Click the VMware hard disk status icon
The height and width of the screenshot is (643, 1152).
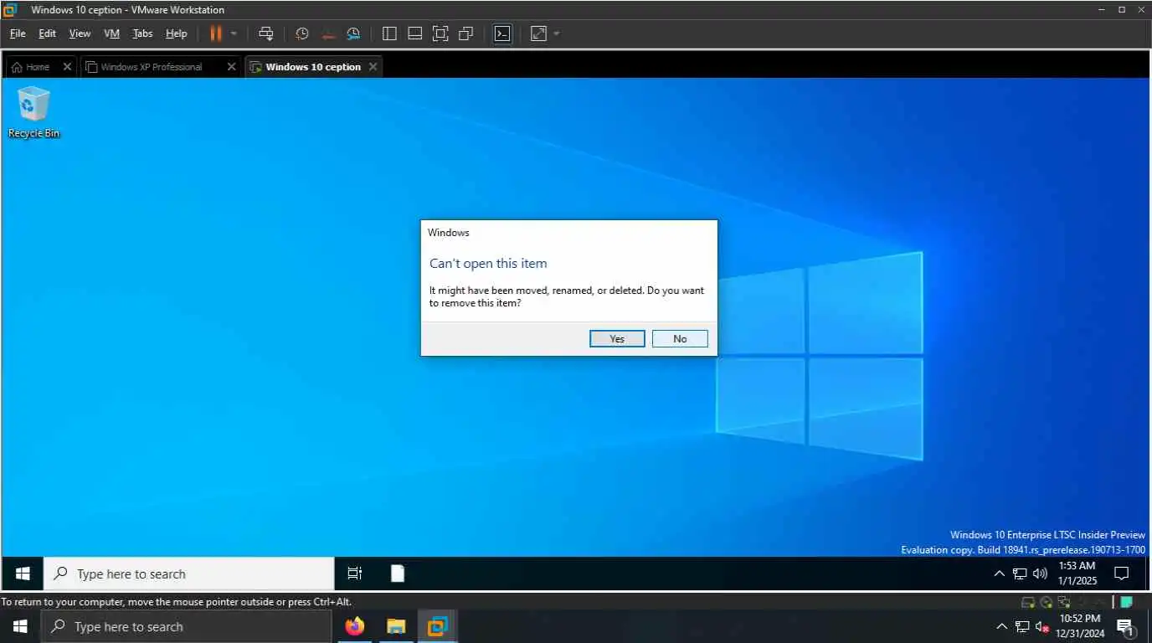1028,602
